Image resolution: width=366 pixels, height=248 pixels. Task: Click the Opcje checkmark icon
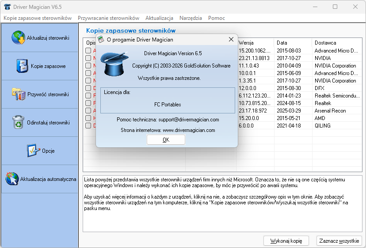click(x=34, y=150)
